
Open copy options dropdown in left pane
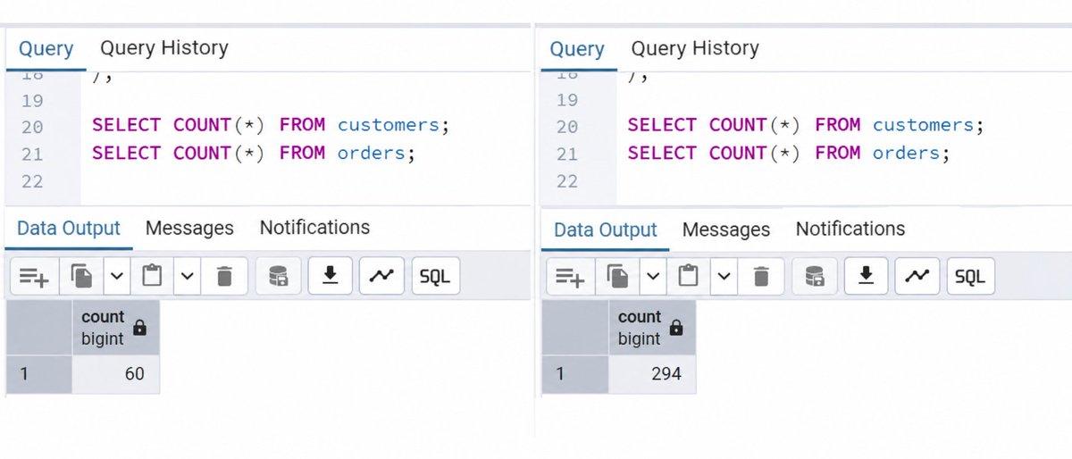point(117,277)
